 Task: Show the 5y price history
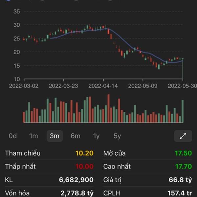click(117, 136)
